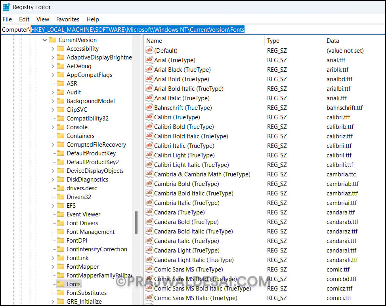Click the Arial (TrueType) string icon
Viewport: 386px width, 306px height.
point(149,60)
